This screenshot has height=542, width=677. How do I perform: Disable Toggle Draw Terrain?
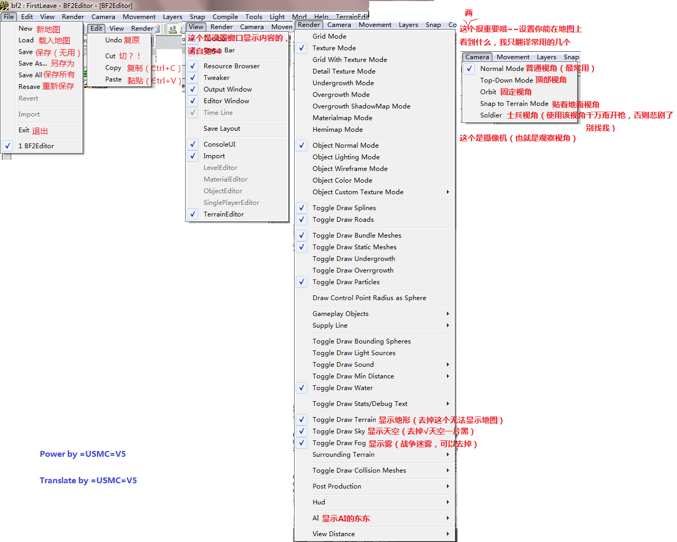click(374, 420)
